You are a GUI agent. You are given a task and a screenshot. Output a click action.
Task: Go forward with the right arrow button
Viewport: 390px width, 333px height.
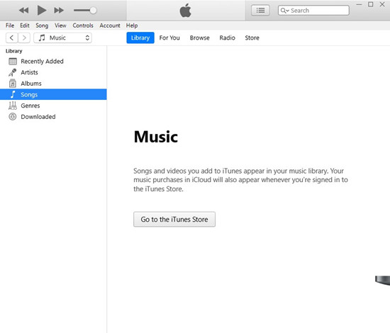(x=24, y=38)
